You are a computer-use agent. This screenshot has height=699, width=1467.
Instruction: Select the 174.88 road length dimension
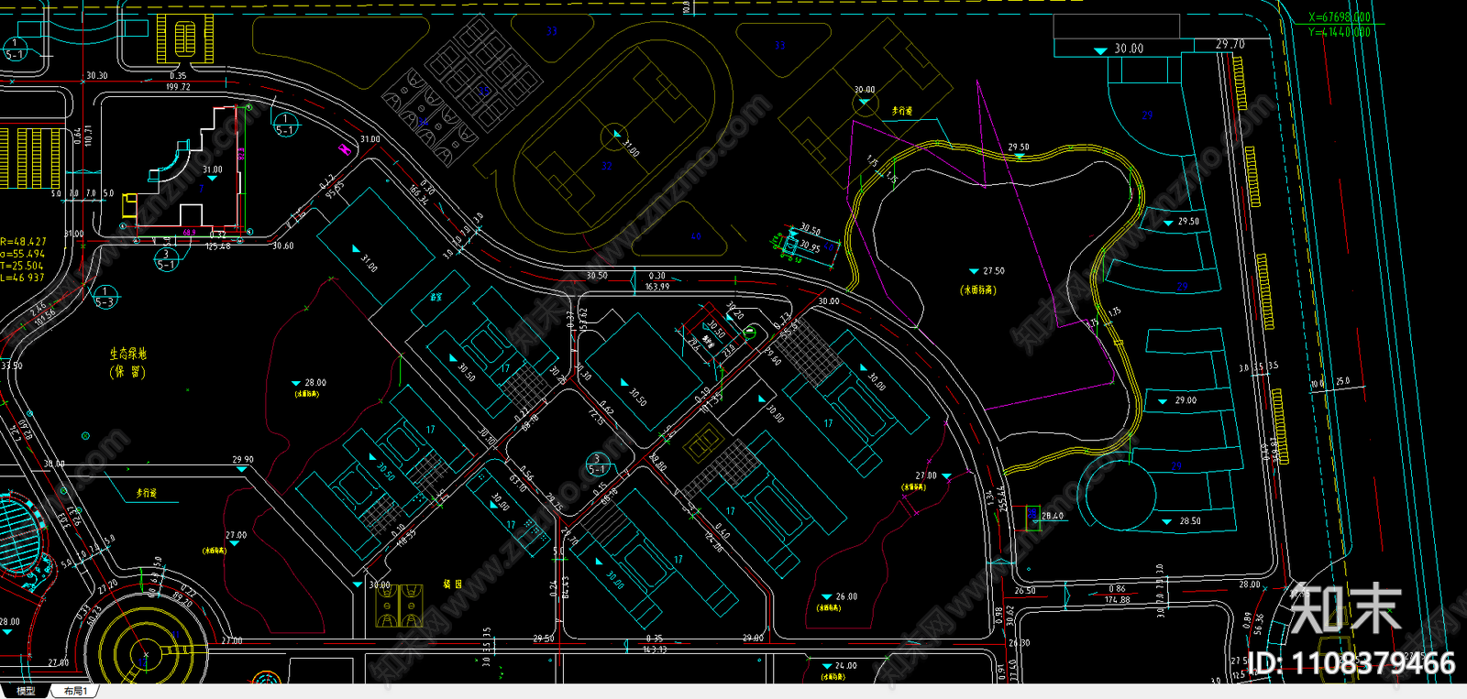[x=1118, y=600]
